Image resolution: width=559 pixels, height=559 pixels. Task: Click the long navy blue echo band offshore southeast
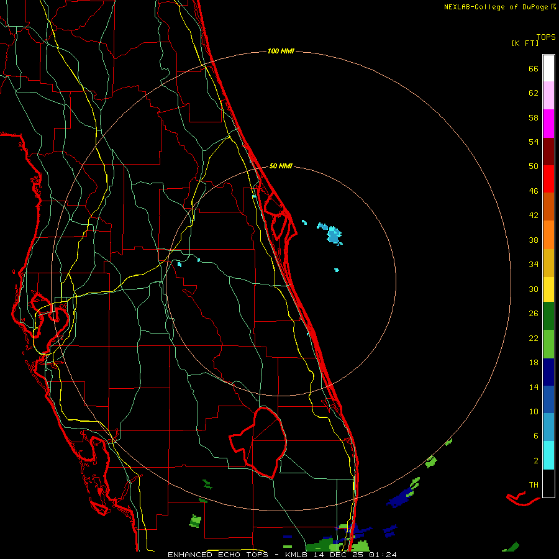[x=400, y=498]
